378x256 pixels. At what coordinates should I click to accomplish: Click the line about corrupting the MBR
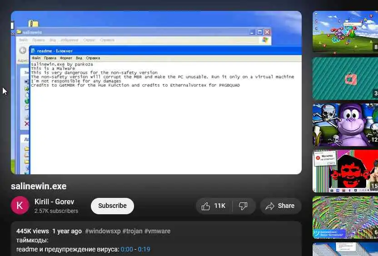click(163, 77)
